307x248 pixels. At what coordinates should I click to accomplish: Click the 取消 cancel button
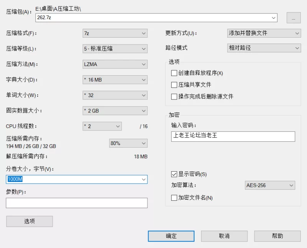[x=224, y=236]
